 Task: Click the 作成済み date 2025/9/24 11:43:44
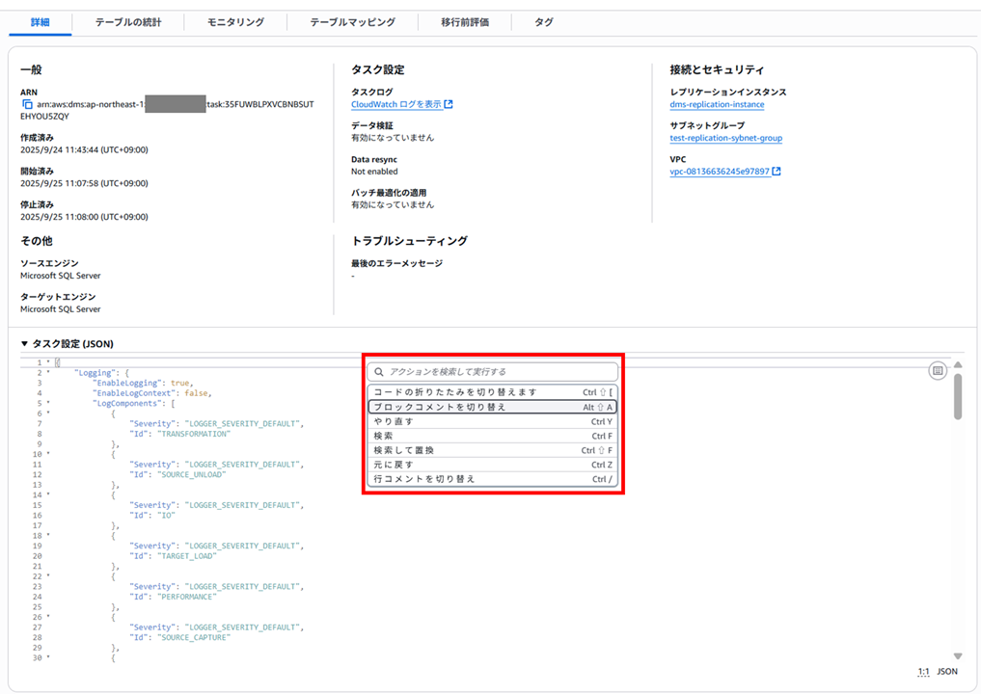(84, 150)
